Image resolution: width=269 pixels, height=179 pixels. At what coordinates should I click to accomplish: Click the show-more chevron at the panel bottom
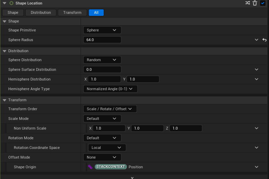[132, 178]
